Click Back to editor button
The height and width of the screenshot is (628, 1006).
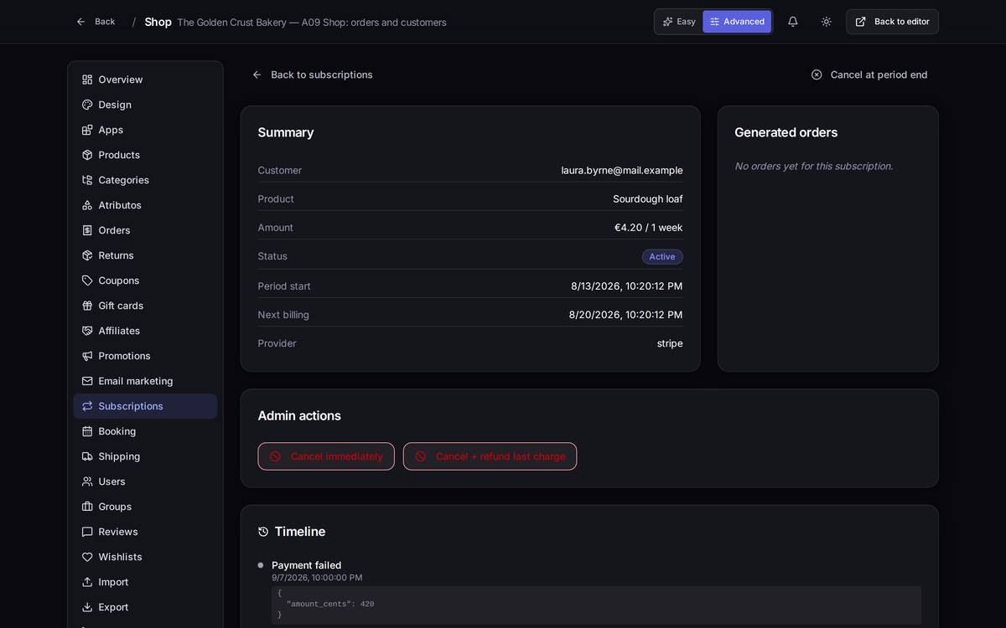tap(892, 22)
